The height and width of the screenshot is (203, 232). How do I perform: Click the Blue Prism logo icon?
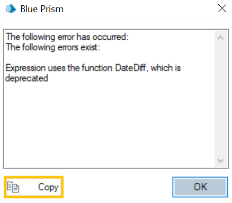(11, 9)
